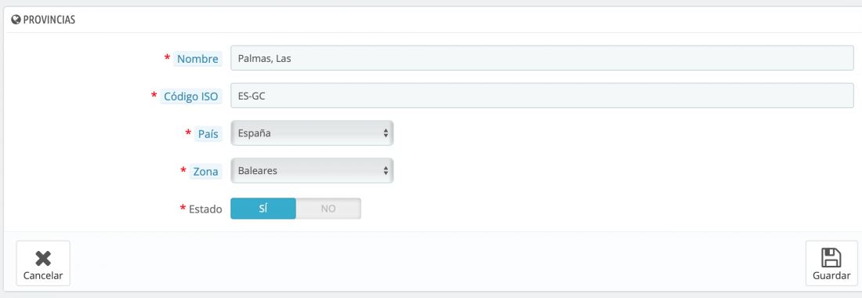Click the floppy disk save icon

(831, 258)
